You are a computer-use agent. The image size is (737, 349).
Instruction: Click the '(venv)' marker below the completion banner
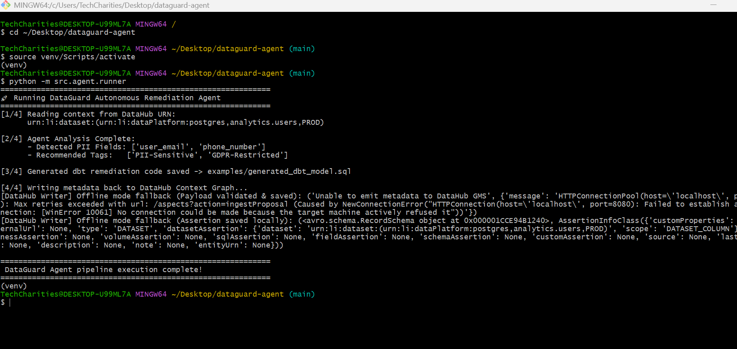point(14,286)
